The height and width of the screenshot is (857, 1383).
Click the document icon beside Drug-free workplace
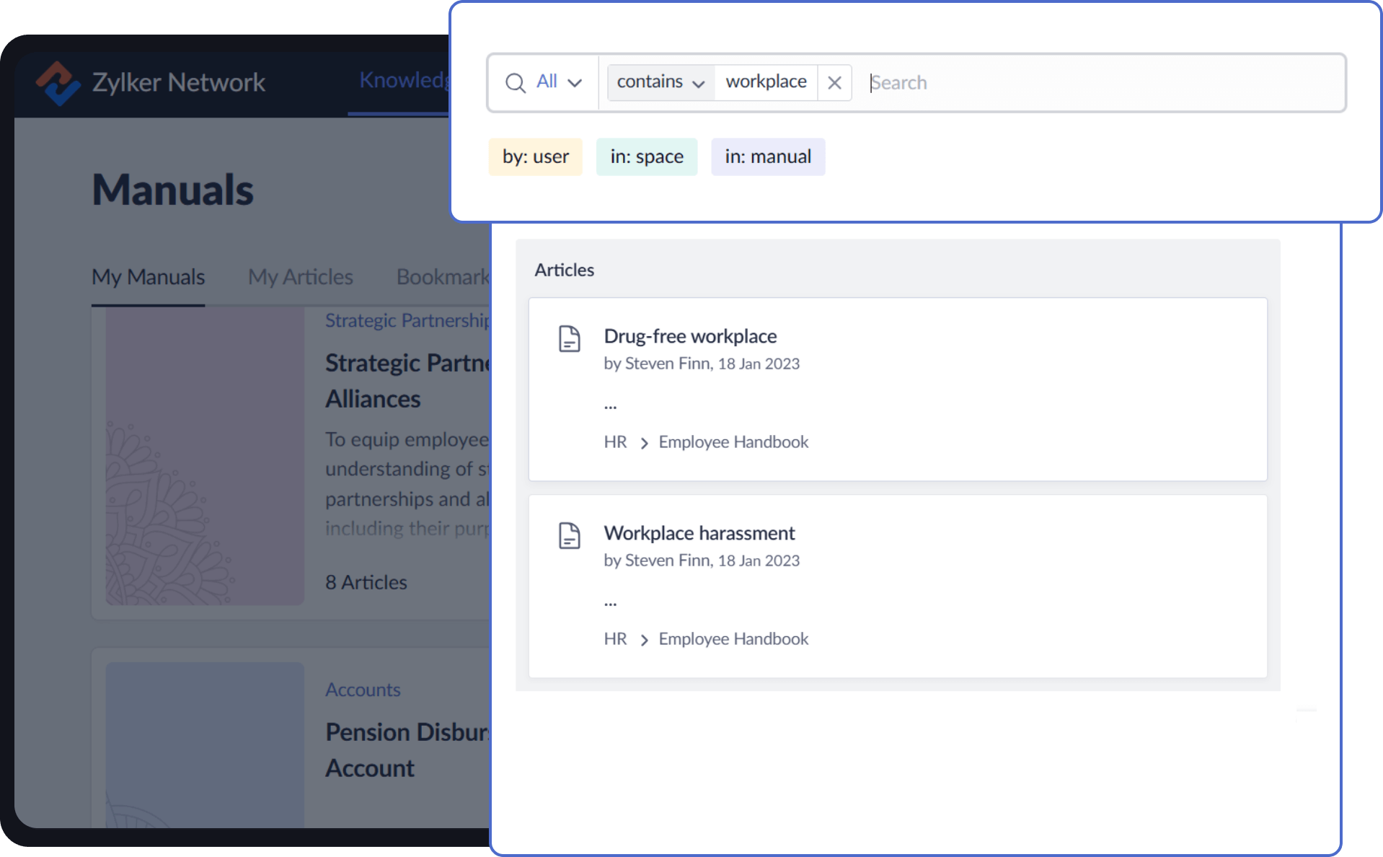point(570,338)
